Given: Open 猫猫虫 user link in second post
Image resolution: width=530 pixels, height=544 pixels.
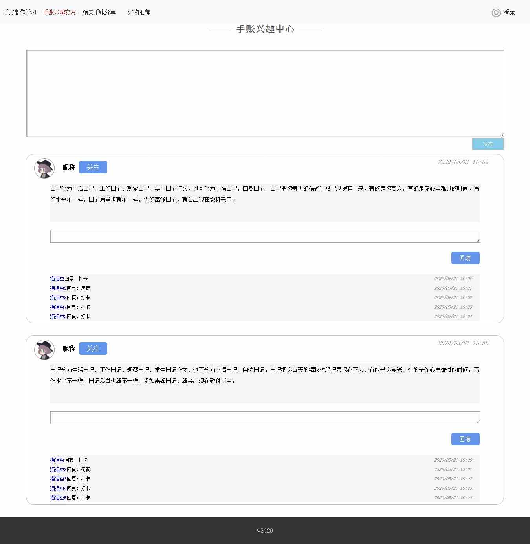Looking at the screenshot, I should click(57, 460).
